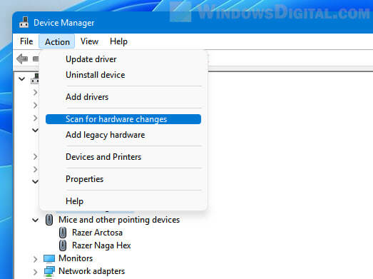This screenshot has width=373, height=279.
Task: Open the View menu
Action: pyautogui.click(x=89, y=41)
